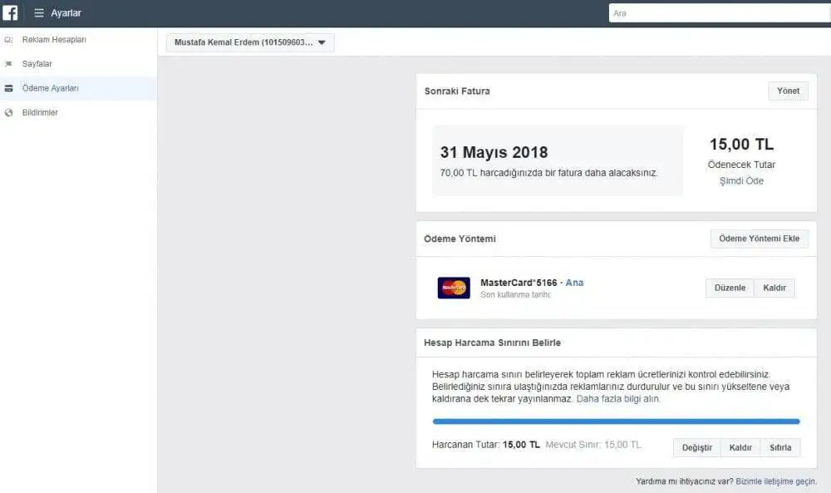Viewport: 831px width, 493px height.
Task: Click the Ödeme Yöntemi Ekle button
Action: (x=759, y=239)
